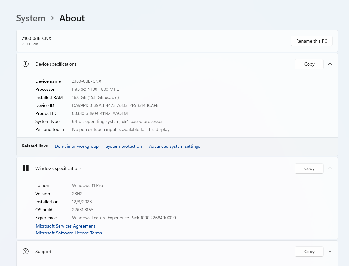
Task: Select the Product ID value 00330-53909-41192-AAOEM
Action: [100, 113]
